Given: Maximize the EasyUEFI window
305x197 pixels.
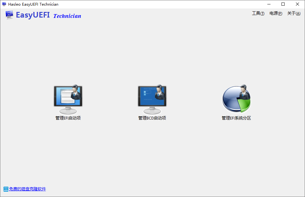Looking at the screenshot, I should tap(283, 4).
